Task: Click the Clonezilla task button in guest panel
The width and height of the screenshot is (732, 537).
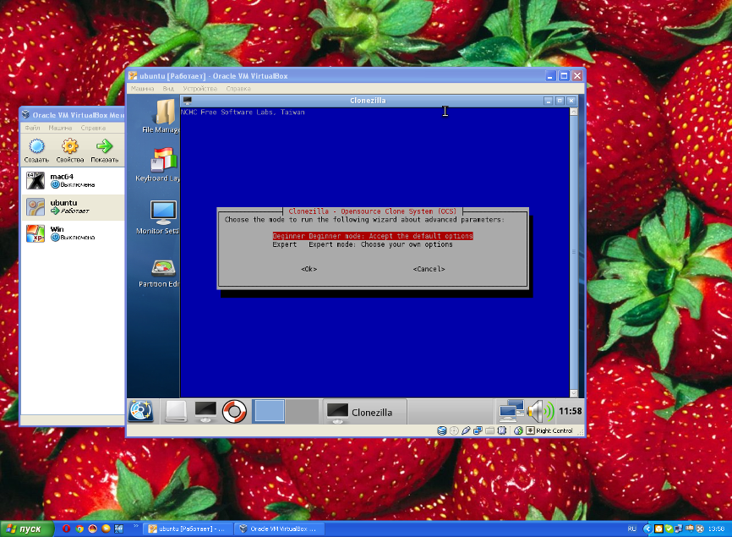Action: pyautogui.click(x=364, y=411)
